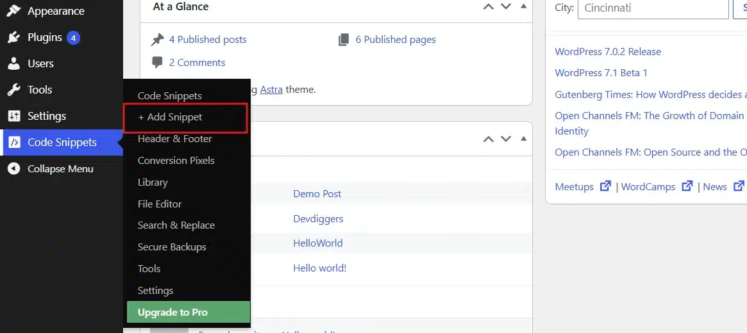Screen dimensions: 747x333
Task: Open Settings in Code Snippets submenu
Action: point(155,290)
